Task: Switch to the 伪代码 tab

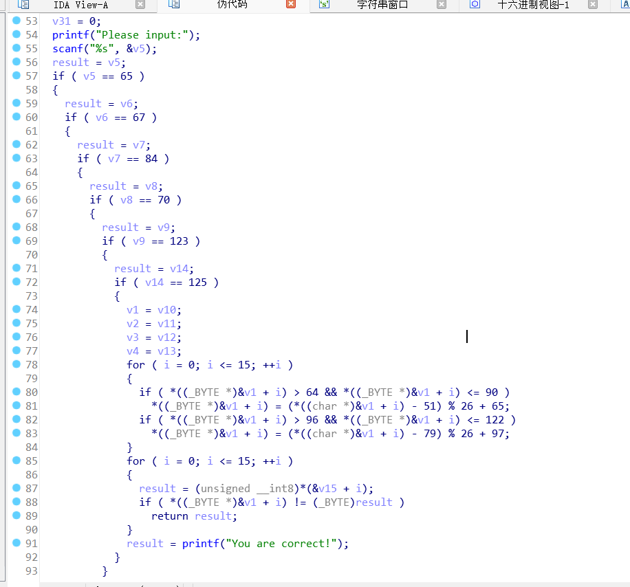Action: click(x=232, y=5)
